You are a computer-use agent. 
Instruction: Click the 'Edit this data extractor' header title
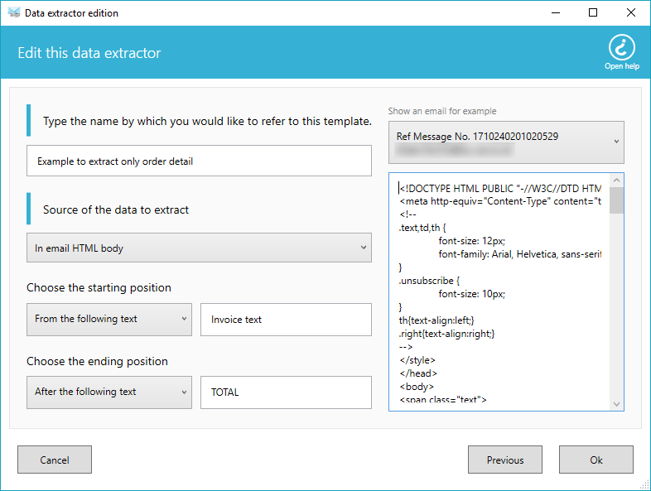(x=89, y=53)
